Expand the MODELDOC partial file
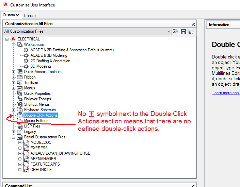Screen dimensions: 240x187 [20, 142]
